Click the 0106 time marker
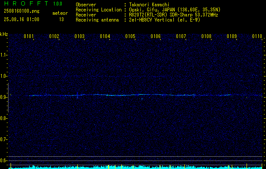 pyautogui.click(x=156, y=36)
